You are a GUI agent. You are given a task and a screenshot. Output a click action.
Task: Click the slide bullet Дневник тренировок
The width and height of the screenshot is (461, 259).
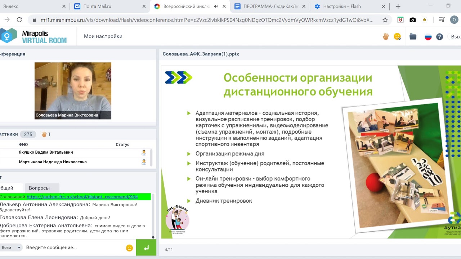[224, 201]
